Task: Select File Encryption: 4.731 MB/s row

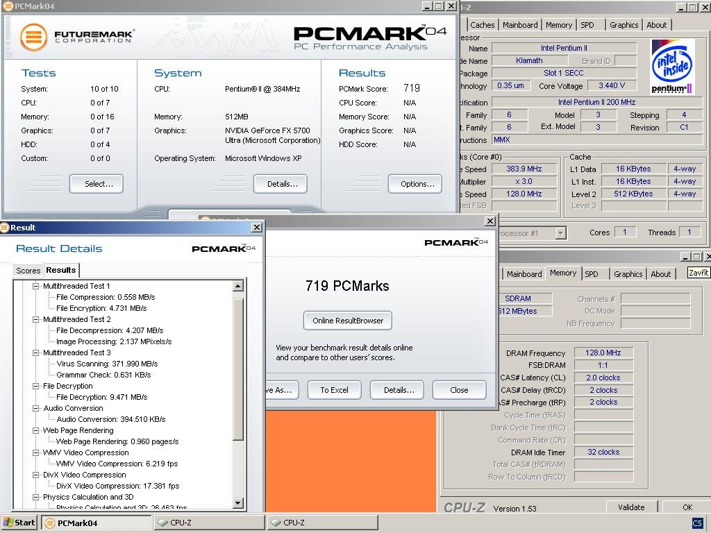Action: point(101,308)
